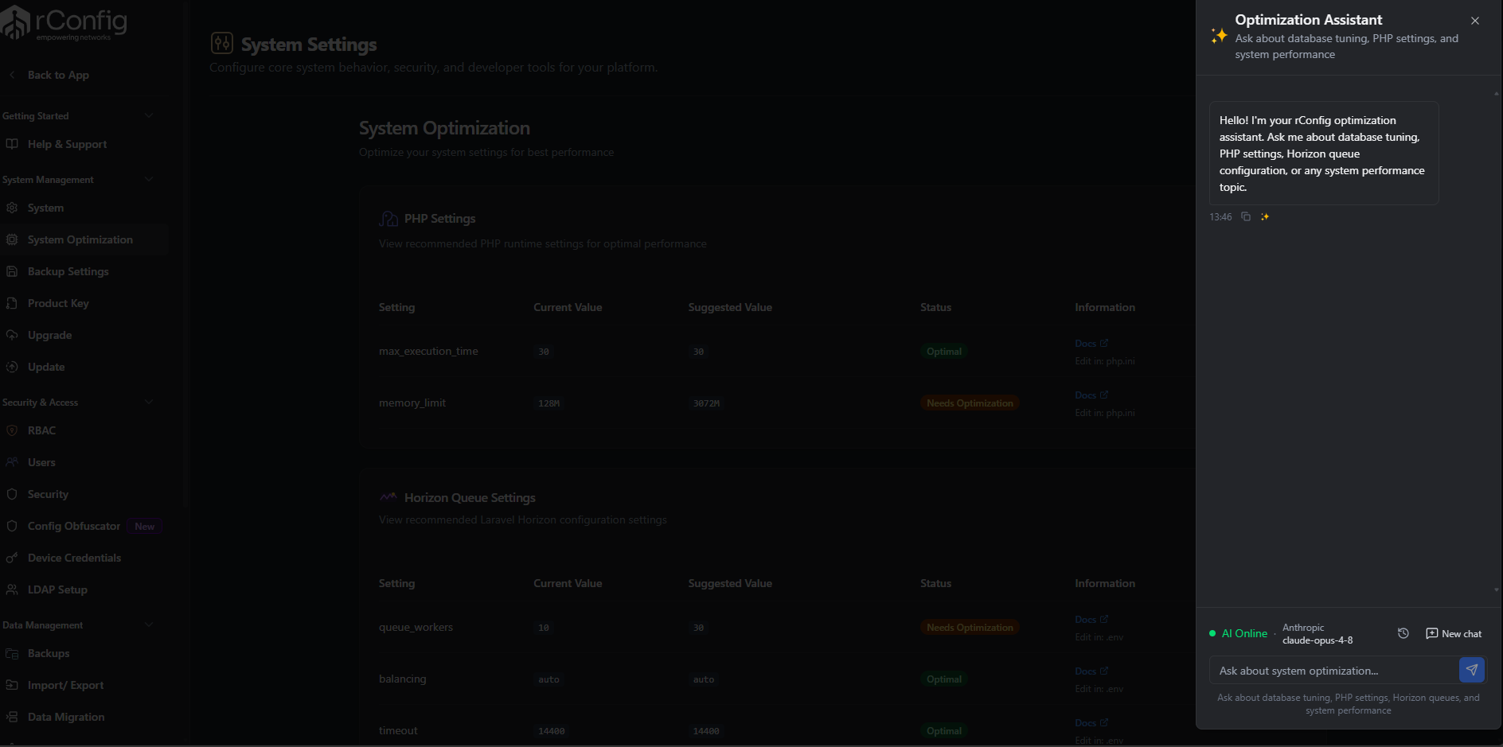Collapse the Security & Access section
1503x747 pixels.
tap(149, 402)
